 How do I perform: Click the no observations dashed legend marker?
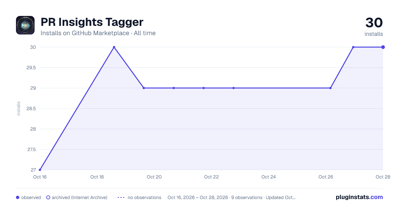(x=121, y=197)
